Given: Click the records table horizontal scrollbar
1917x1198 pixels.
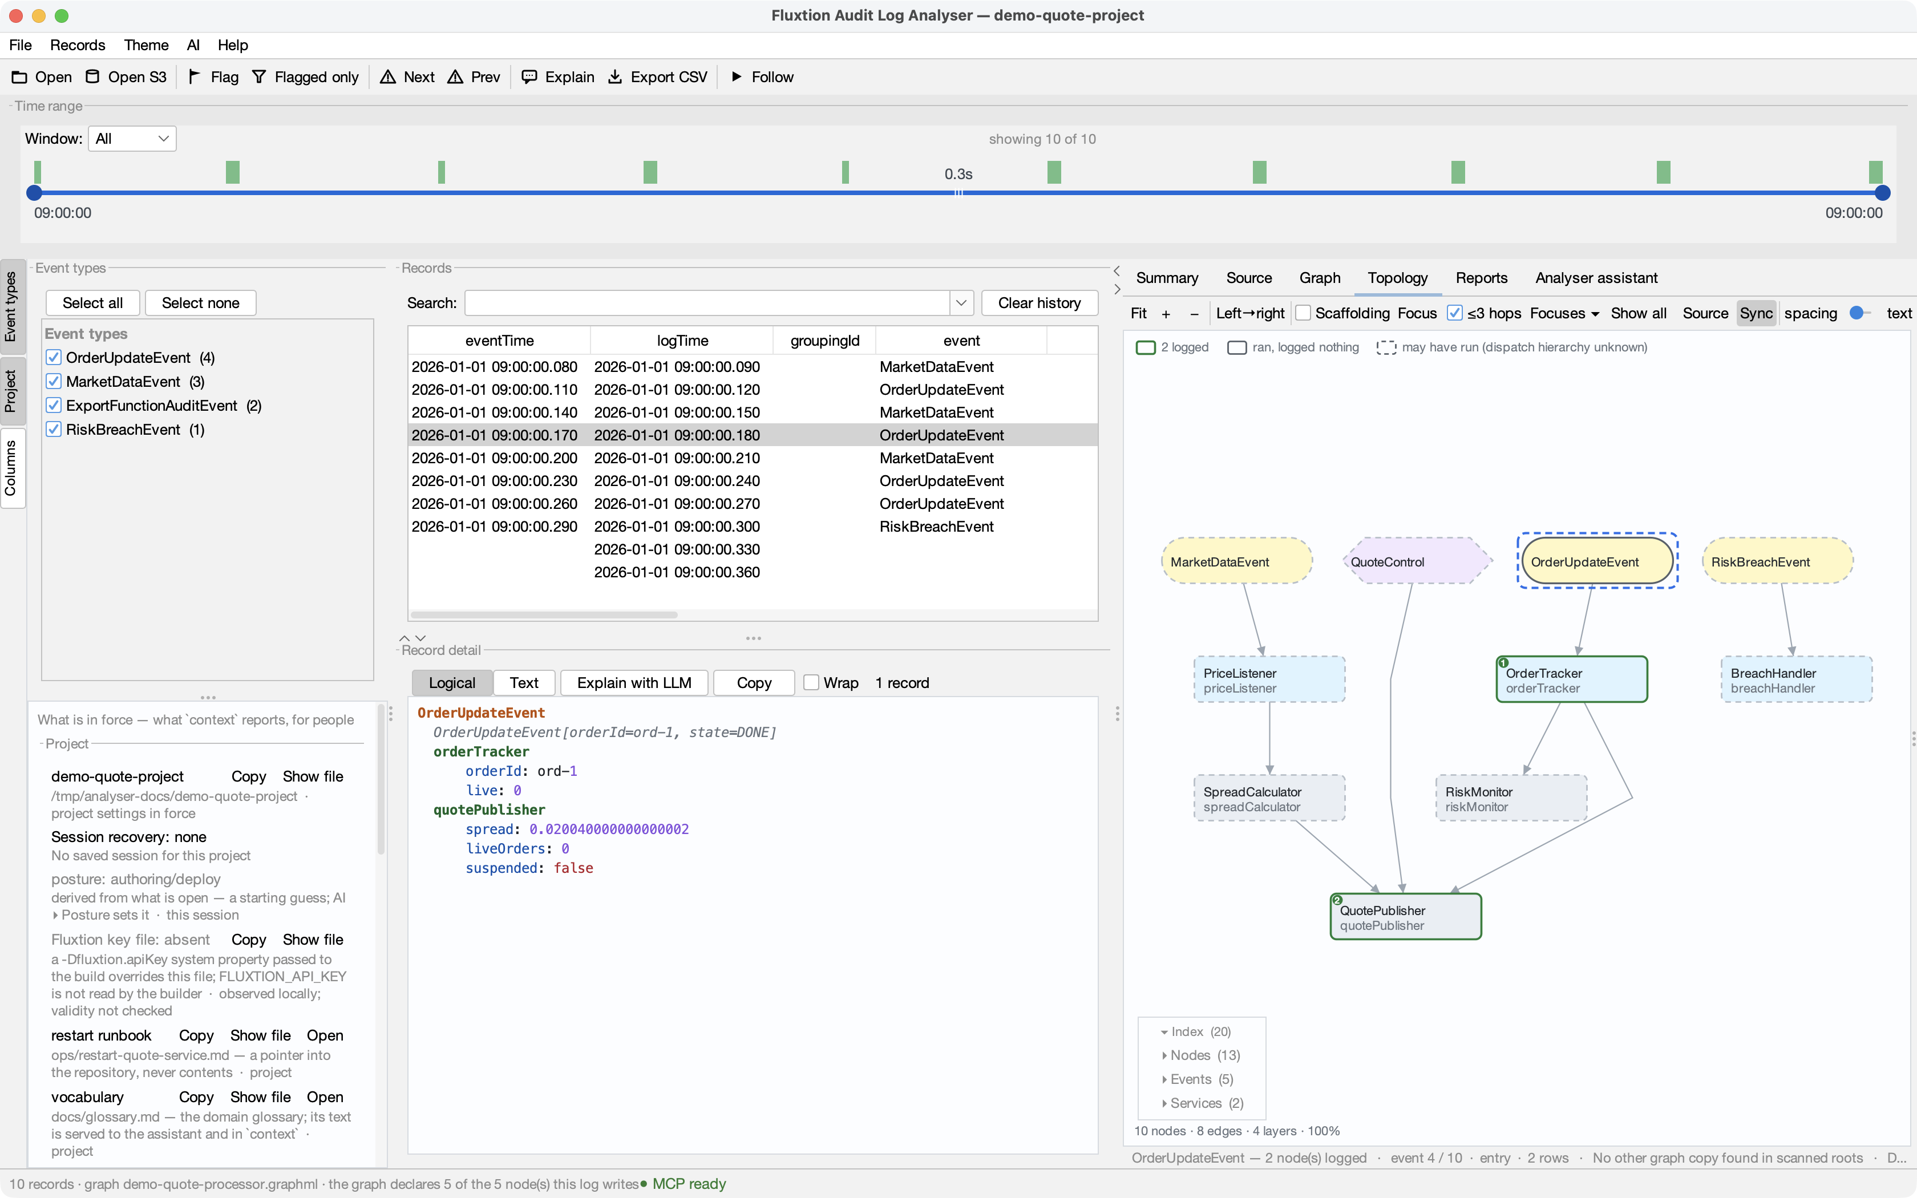Looking at the screenshot, I should coord(543,615).
